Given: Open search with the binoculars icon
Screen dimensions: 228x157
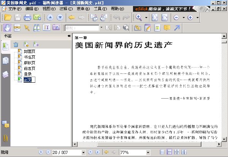Looking at the screenshot, I should pyautogui.click(x=36, y=28).
